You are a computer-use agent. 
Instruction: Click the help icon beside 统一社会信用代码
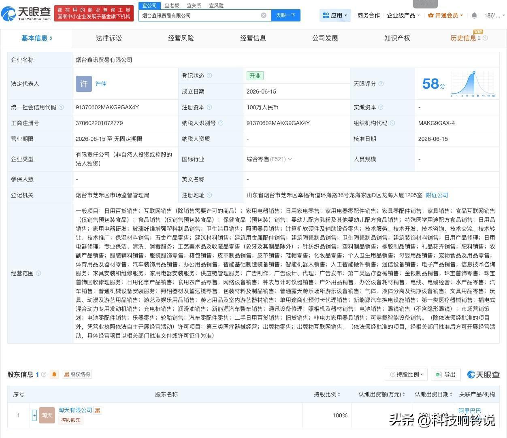click(61, 107)
